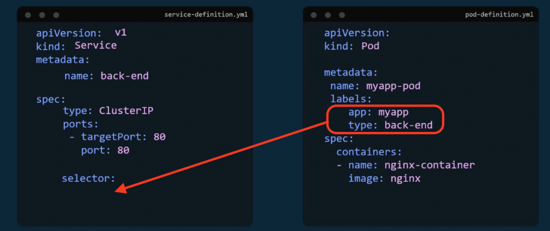
Task: Click the '- targetPort: 80' line
Action: [x=117, y=137]
